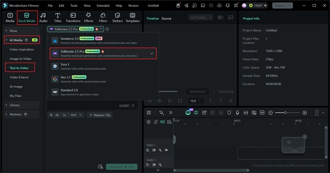Image resolution: width=330 pixels, height=173 pixels.
Task: Click the timeline zoom in plus button
Action: (x=304, y=113)
